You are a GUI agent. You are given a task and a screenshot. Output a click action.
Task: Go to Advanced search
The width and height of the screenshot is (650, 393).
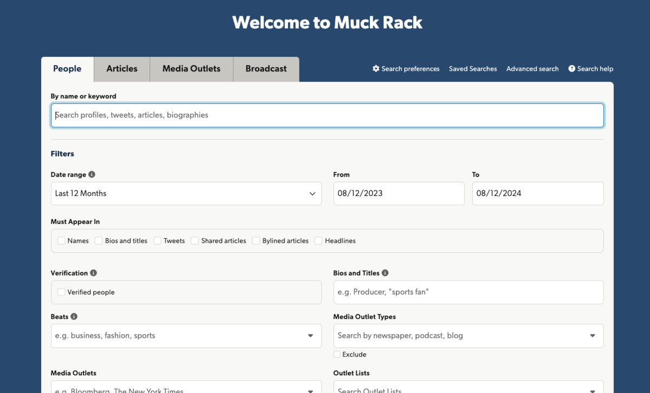pos(532,69)
